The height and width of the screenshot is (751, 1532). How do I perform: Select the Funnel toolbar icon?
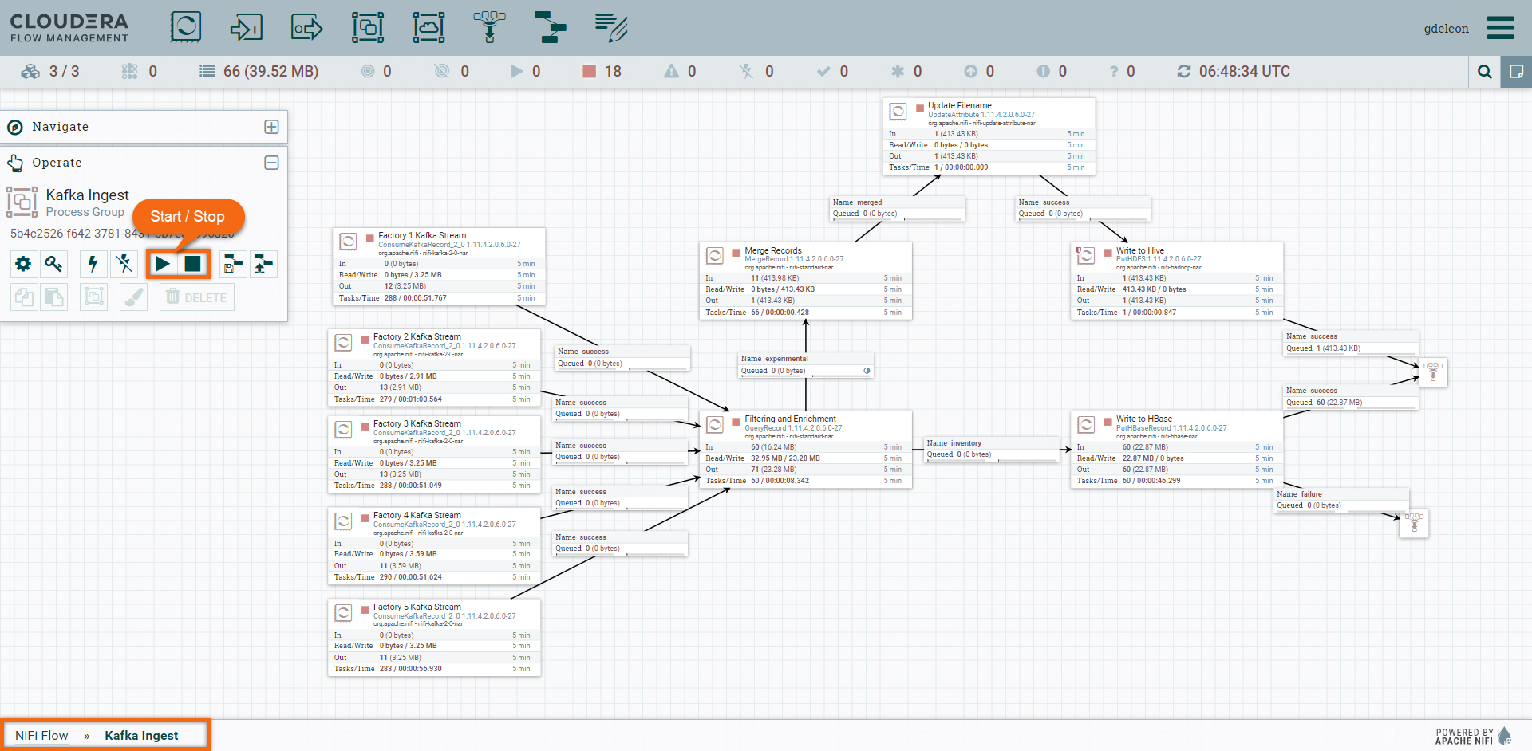(x=489, y=27)
